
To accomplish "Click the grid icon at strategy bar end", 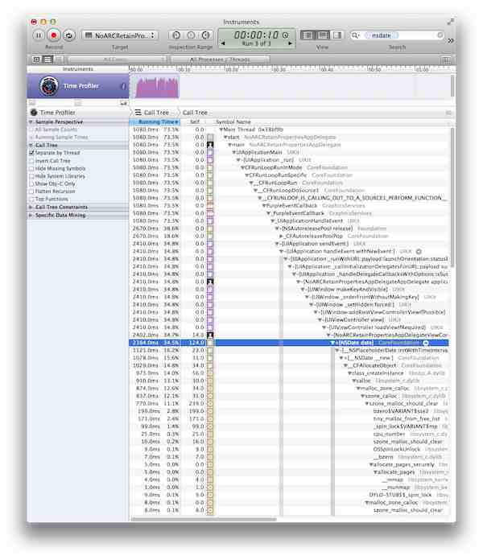I will click(446, 60).
